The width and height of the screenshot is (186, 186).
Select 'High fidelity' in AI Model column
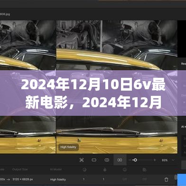point(58,179)
